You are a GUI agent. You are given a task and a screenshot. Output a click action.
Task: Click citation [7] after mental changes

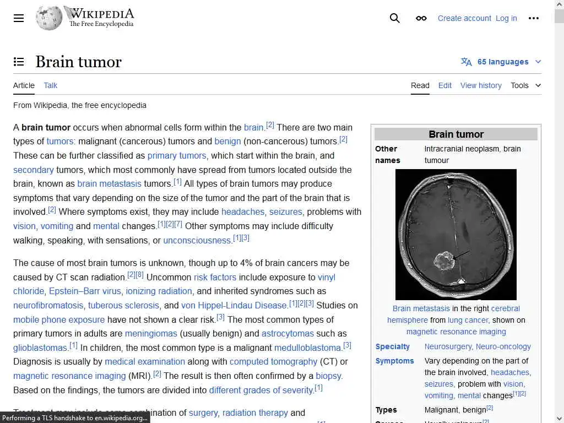pos(178,224)
